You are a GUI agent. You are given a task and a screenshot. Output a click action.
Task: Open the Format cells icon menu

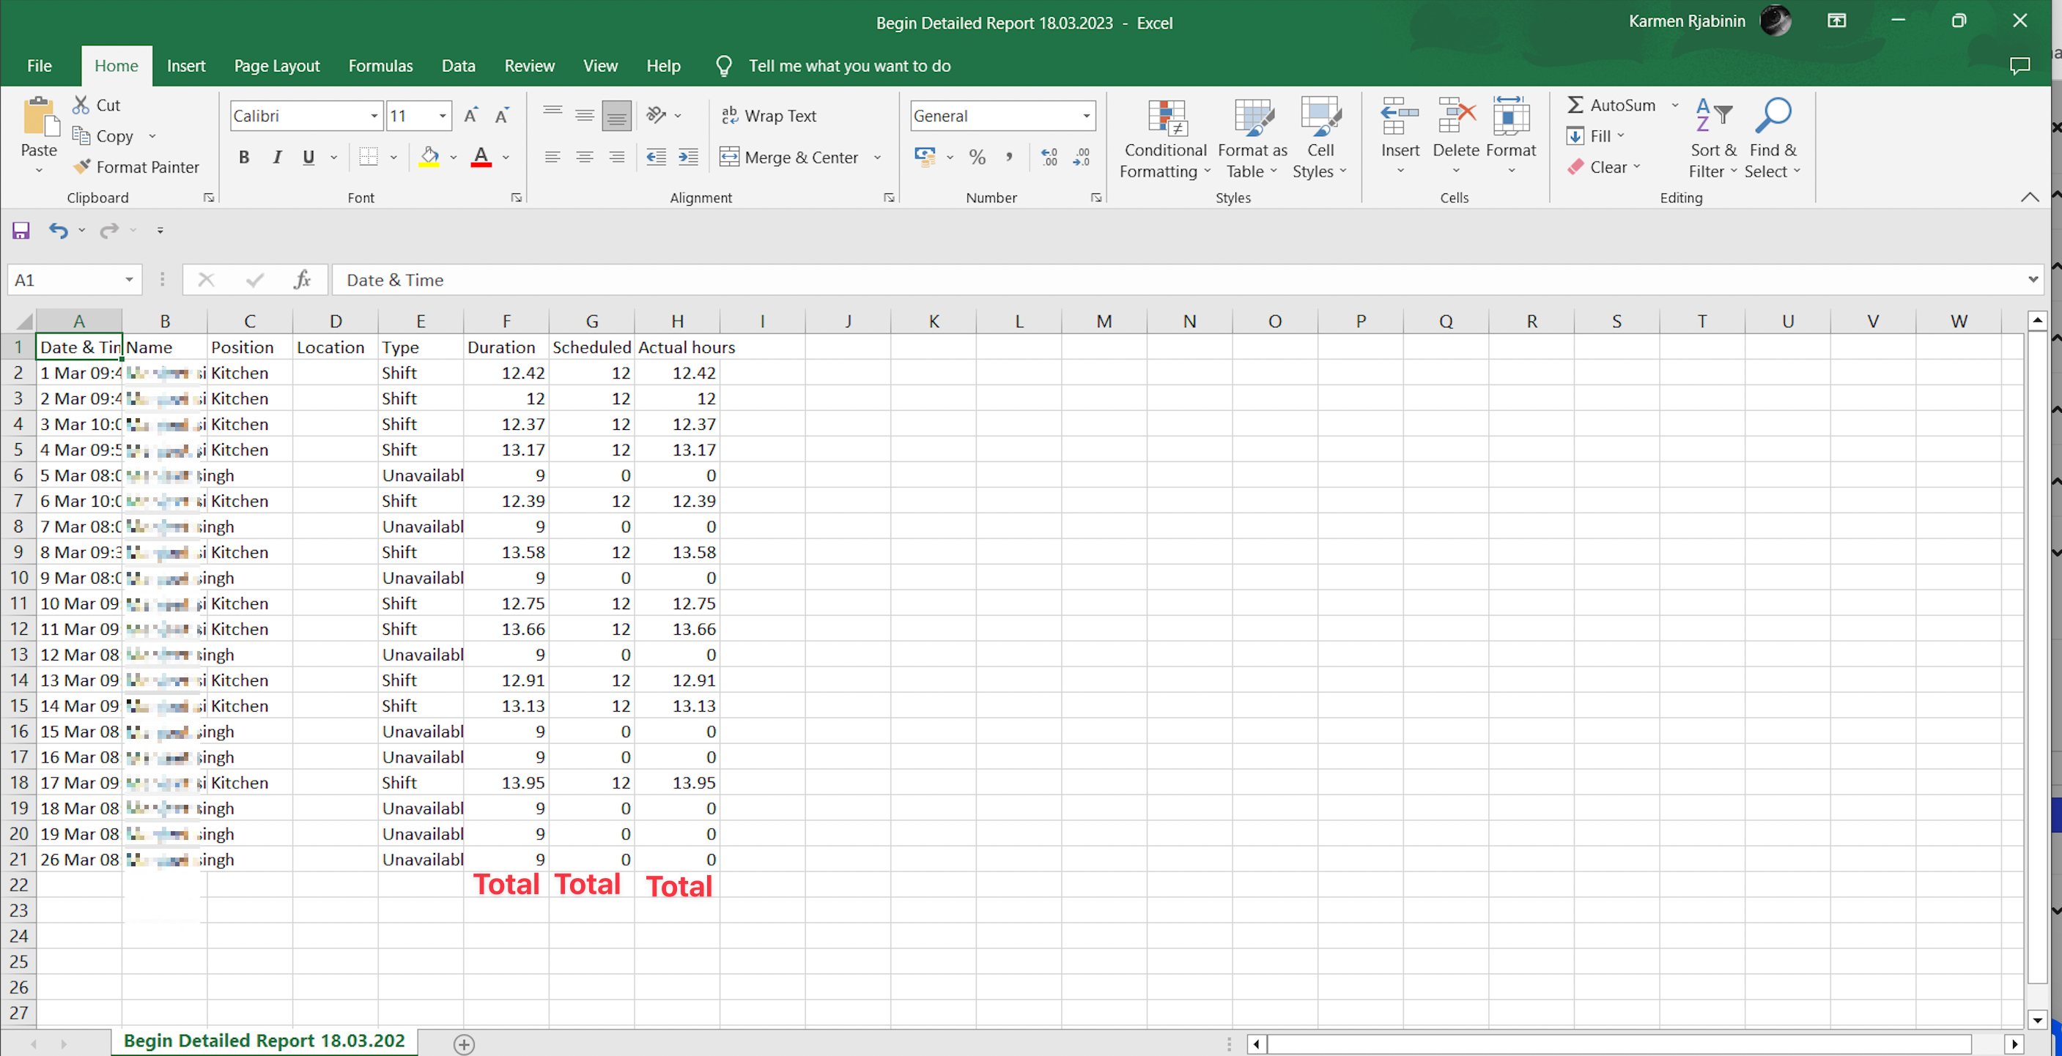(1511, 116)
